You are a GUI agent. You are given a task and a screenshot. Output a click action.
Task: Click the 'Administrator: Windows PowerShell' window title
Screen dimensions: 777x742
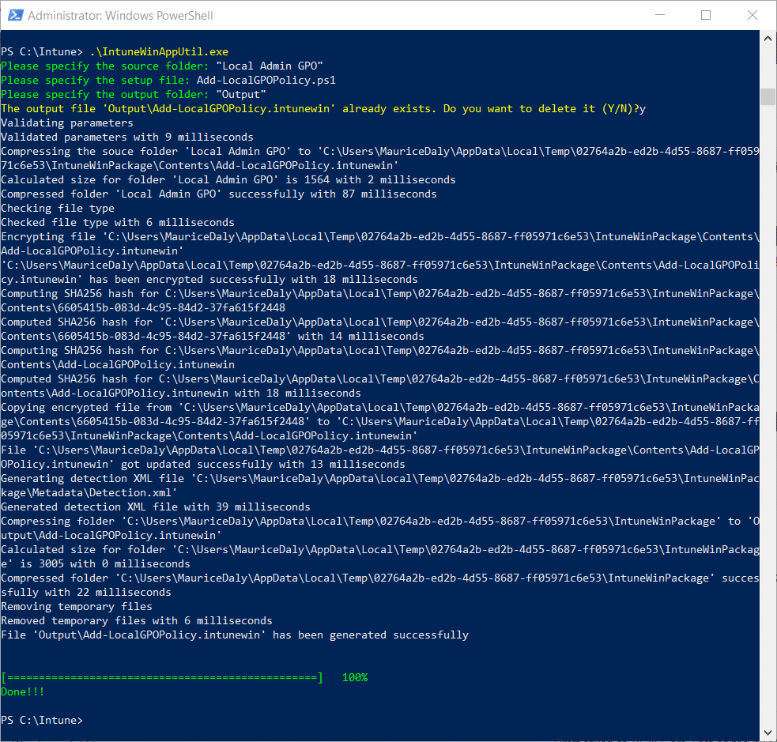120,16
